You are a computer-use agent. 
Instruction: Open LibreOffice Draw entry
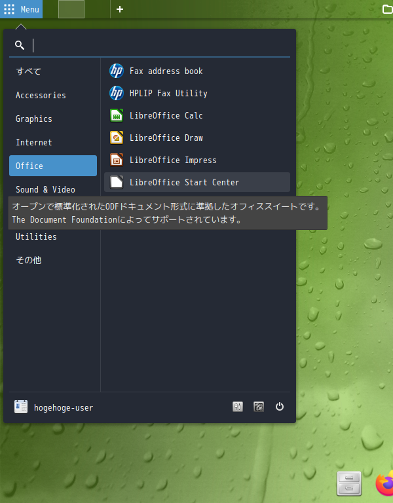click(x=197, y=138)
